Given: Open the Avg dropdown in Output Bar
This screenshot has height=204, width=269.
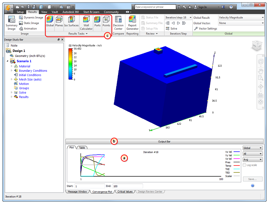Looking at the screenshot, I should 253,160.
